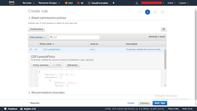This screenshot has height=111, width=197.
Task: Open the EC2 service shortcut
Action: click(x=69, y=3)
